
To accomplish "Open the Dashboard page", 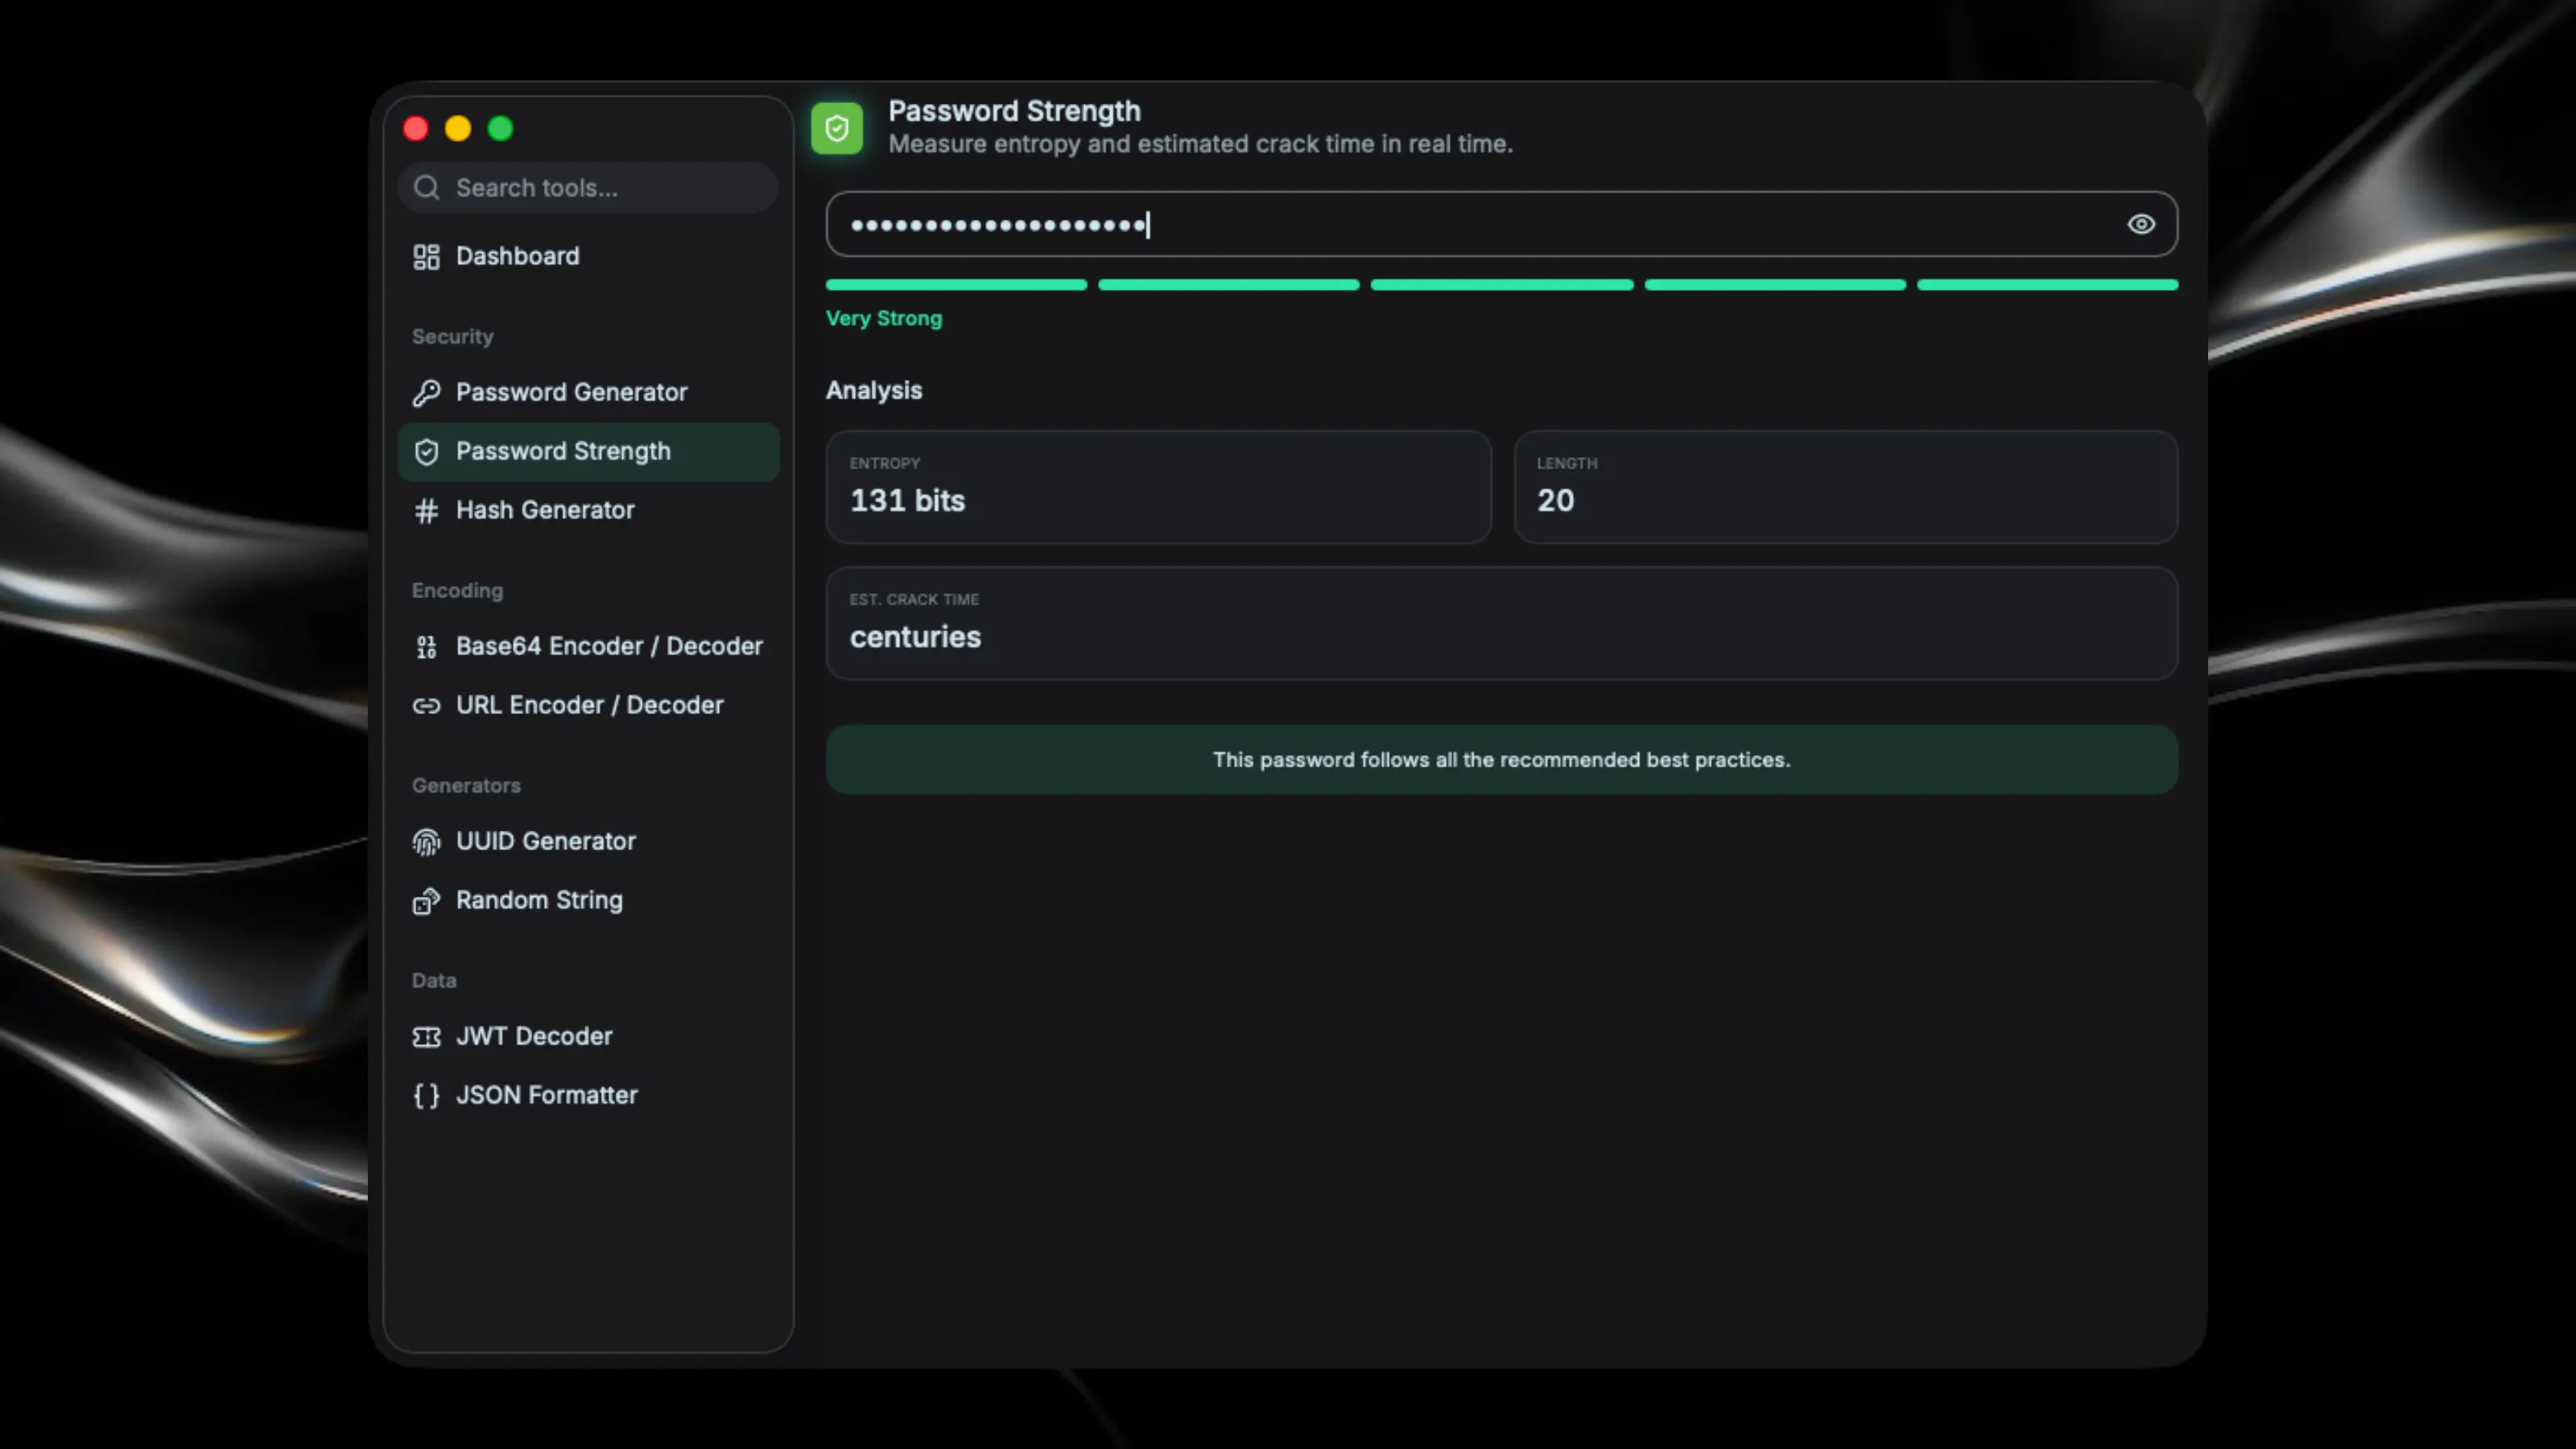I will click(x=588, y=257).
